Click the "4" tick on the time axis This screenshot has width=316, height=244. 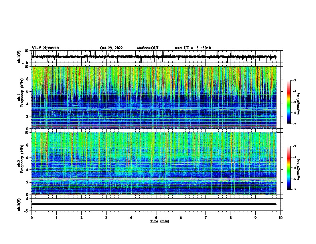pos(131,218)
